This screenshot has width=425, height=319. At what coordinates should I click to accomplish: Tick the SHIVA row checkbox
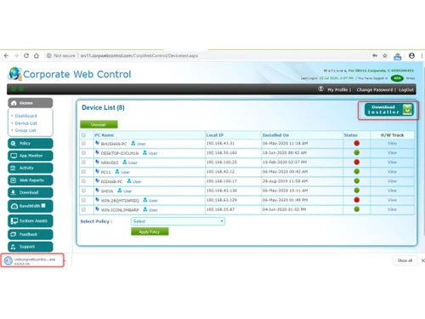(x=83, y=191)
